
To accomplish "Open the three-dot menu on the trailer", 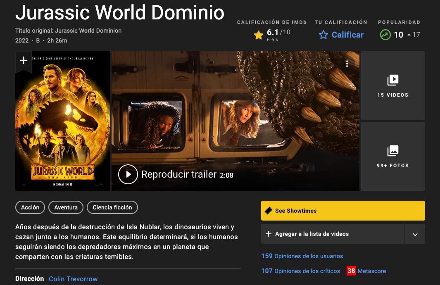I will tap(347, 63).
